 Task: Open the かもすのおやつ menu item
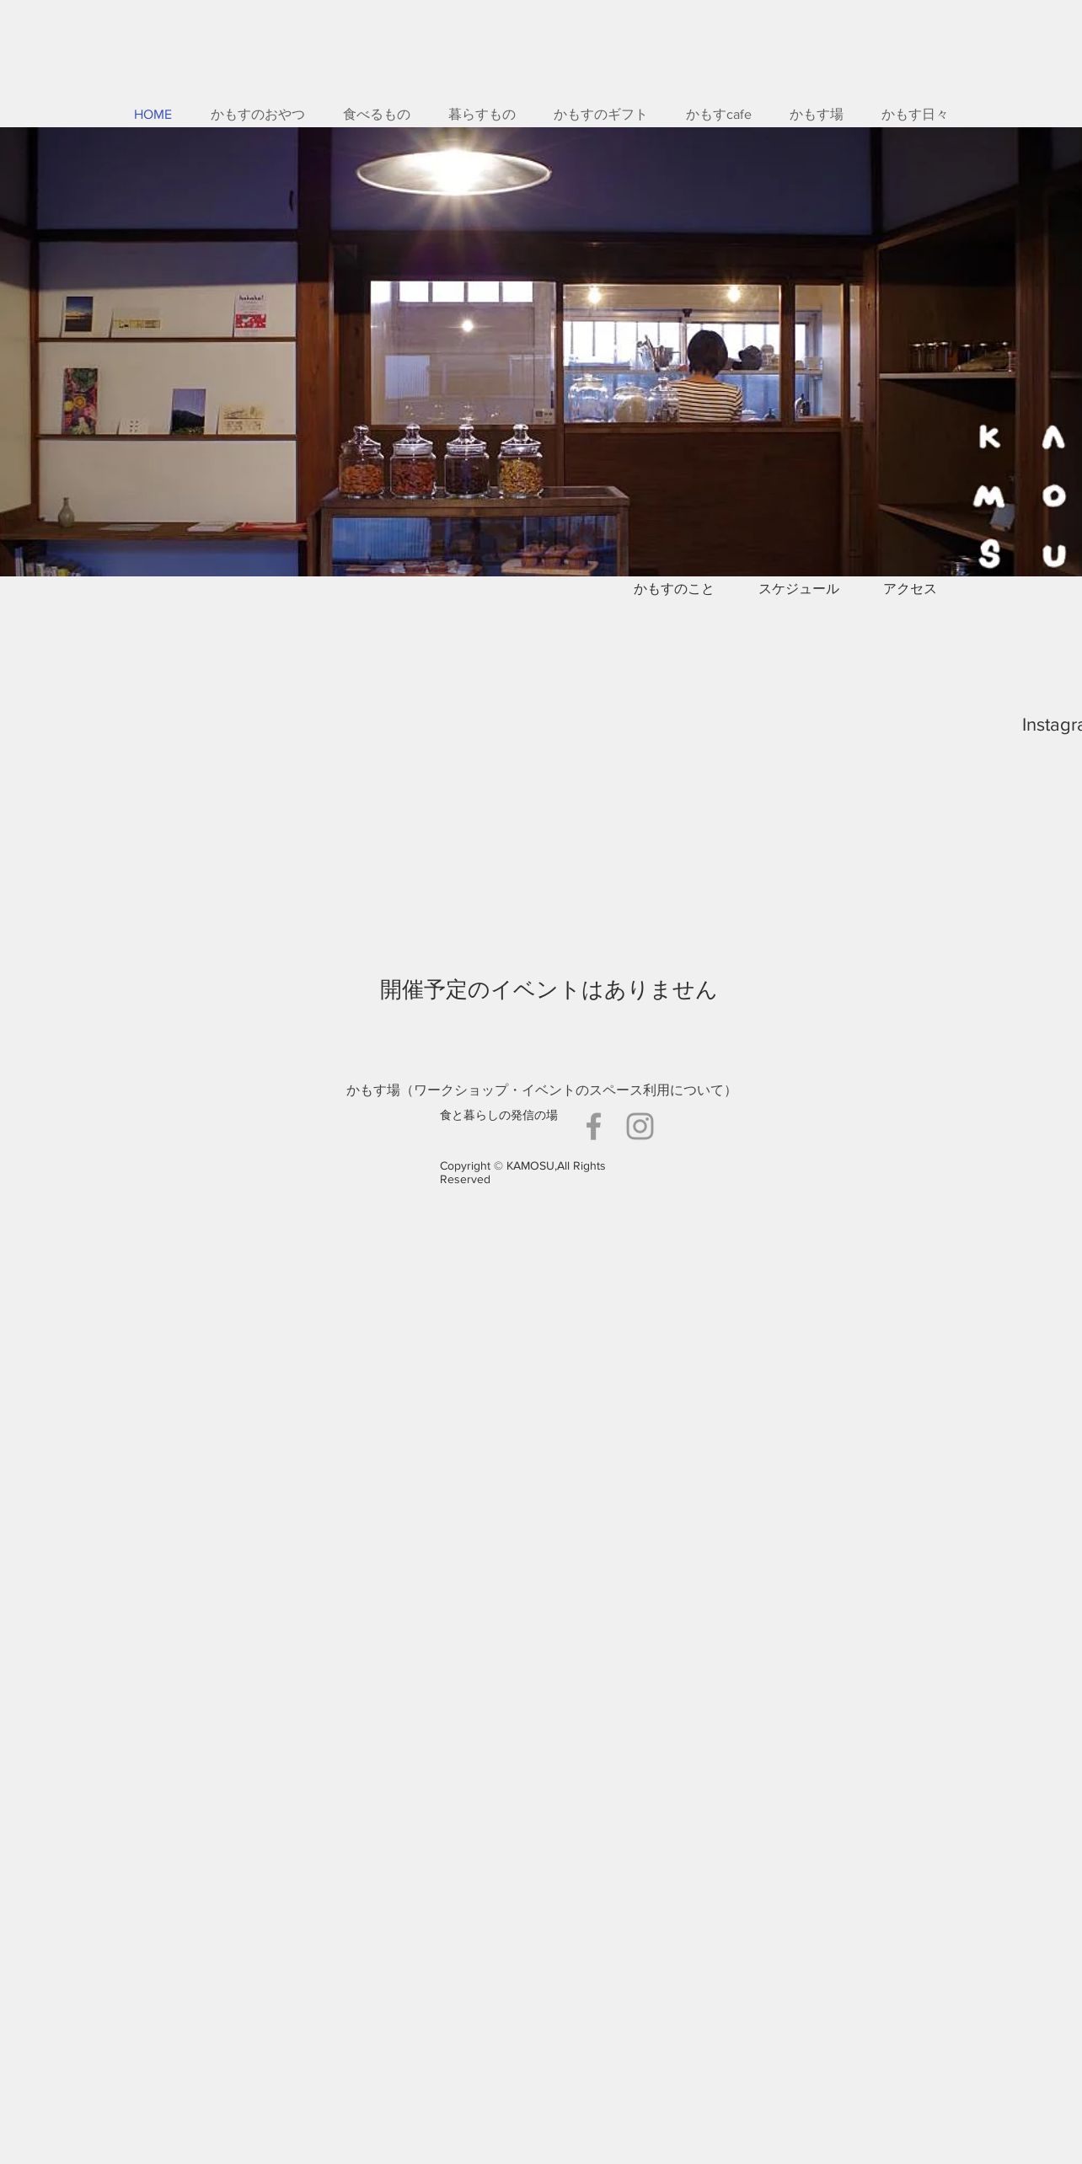tap(257, 115)
